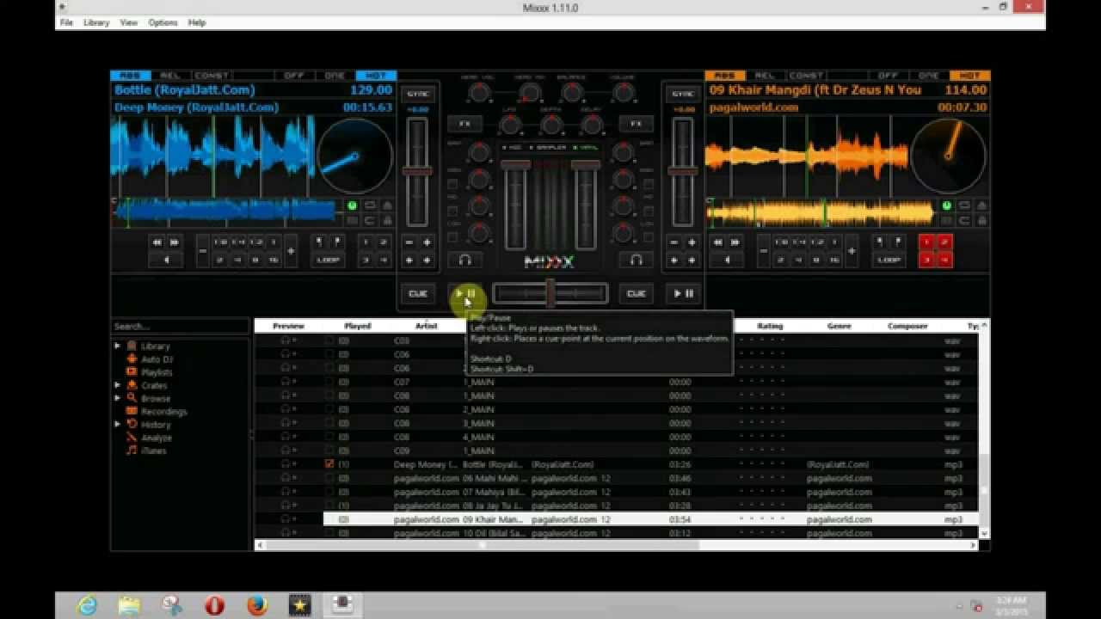This screenshot has height=619, width=1101.
Task: Halve the loop with left deck minus button
Action: tap(203, 251)
